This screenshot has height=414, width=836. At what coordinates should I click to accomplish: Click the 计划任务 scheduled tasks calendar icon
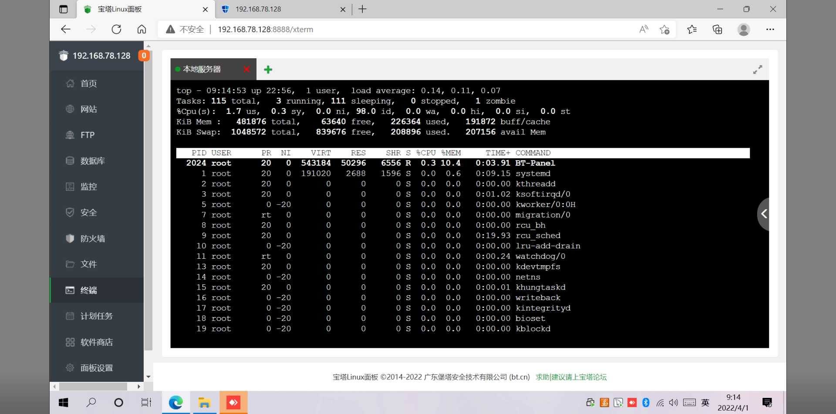click(x=70, y=316)
